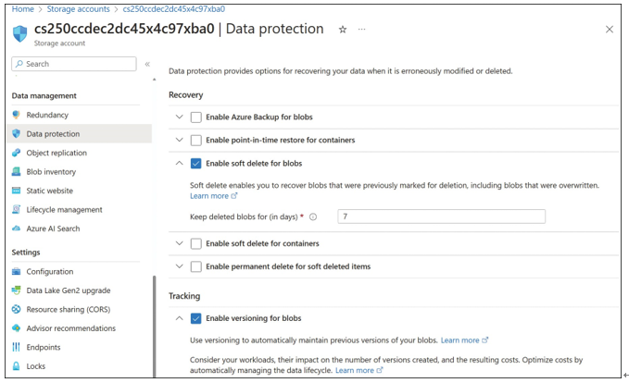Collapse the versioning for blobs section chevron

(180, 318)
